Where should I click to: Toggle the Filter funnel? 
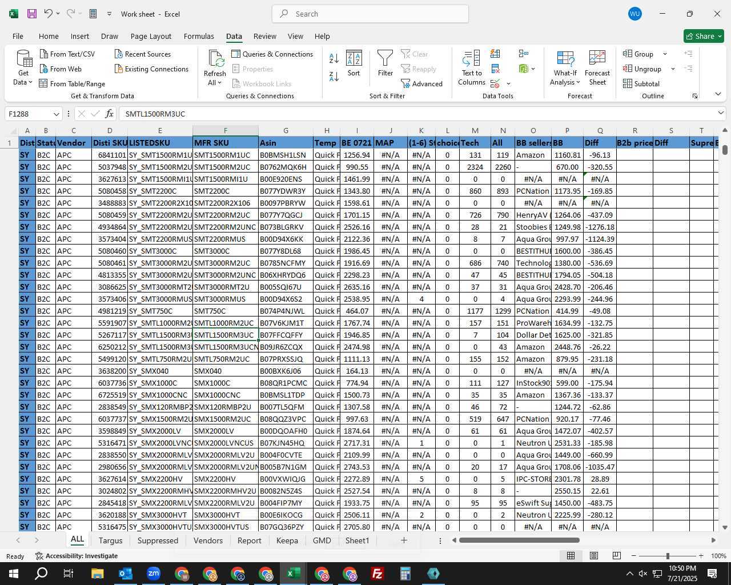(x=385, y=64)
